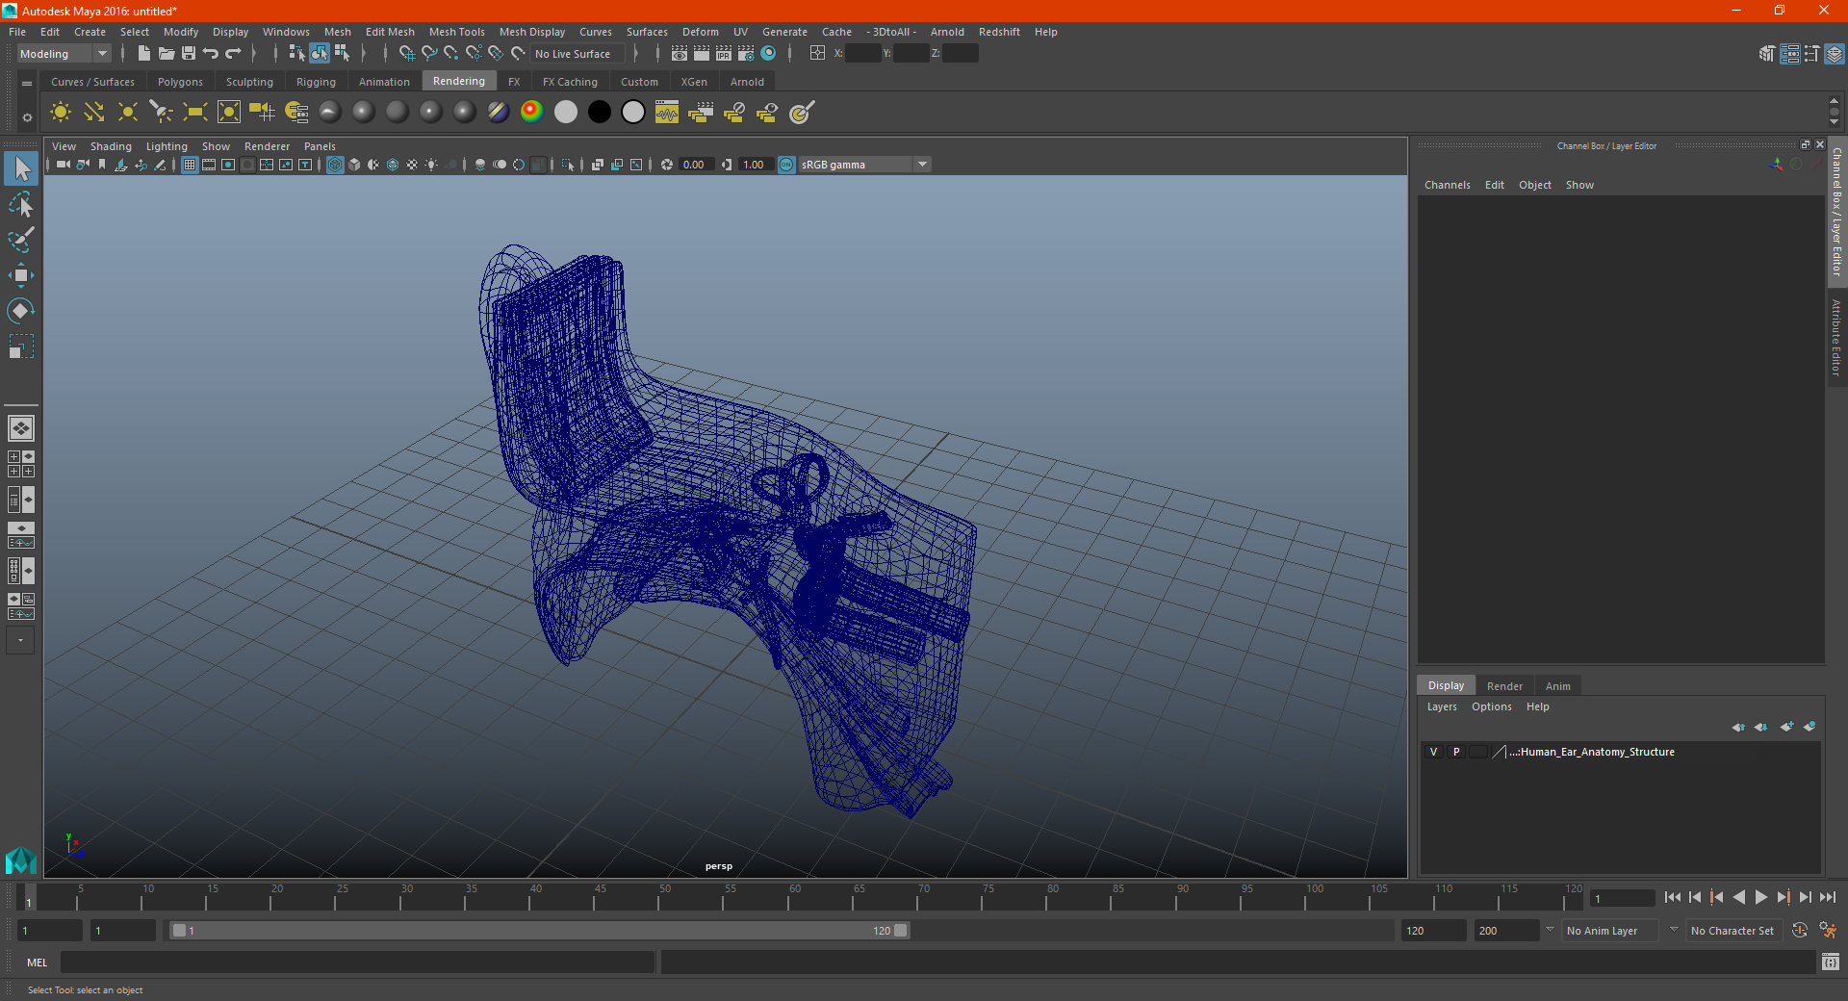Open the render batch/sequence shelf icon

point(700,113)
